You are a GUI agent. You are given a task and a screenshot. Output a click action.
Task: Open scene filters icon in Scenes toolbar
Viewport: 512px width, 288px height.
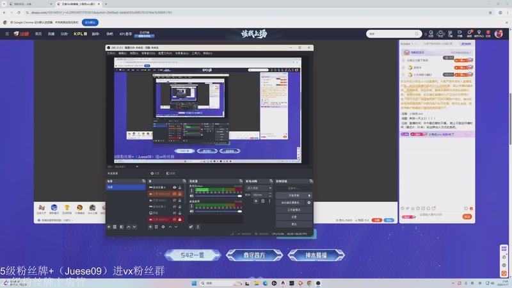click(x=122, y=227)
